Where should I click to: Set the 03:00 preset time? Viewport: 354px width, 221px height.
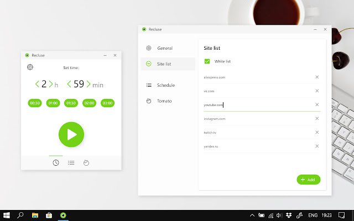[107, 103]
